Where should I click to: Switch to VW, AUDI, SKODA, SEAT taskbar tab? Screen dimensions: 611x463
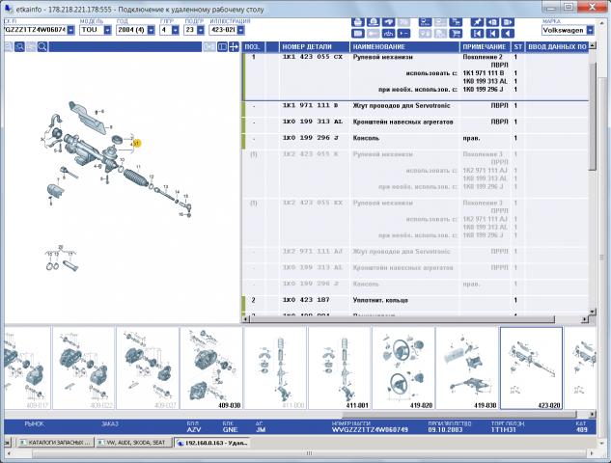click(x=133, y=443)
